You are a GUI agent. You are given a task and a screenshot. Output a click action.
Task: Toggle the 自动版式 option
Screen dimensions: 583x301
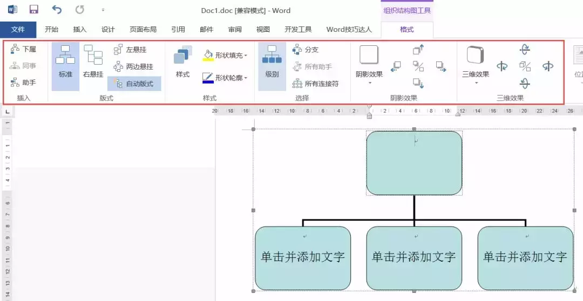[134, 84]
